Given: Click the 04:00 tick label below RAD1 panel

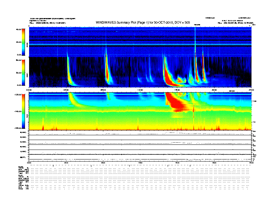Looking at the screenshot, I should [x=66, y=90].
